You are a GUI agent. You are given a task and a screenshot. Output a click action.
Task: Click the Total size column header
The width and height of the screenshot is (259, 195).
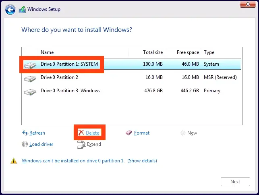click(153, 52)
